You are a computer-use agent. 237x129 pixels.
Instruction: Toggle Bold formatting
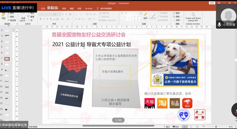point(40,19)
